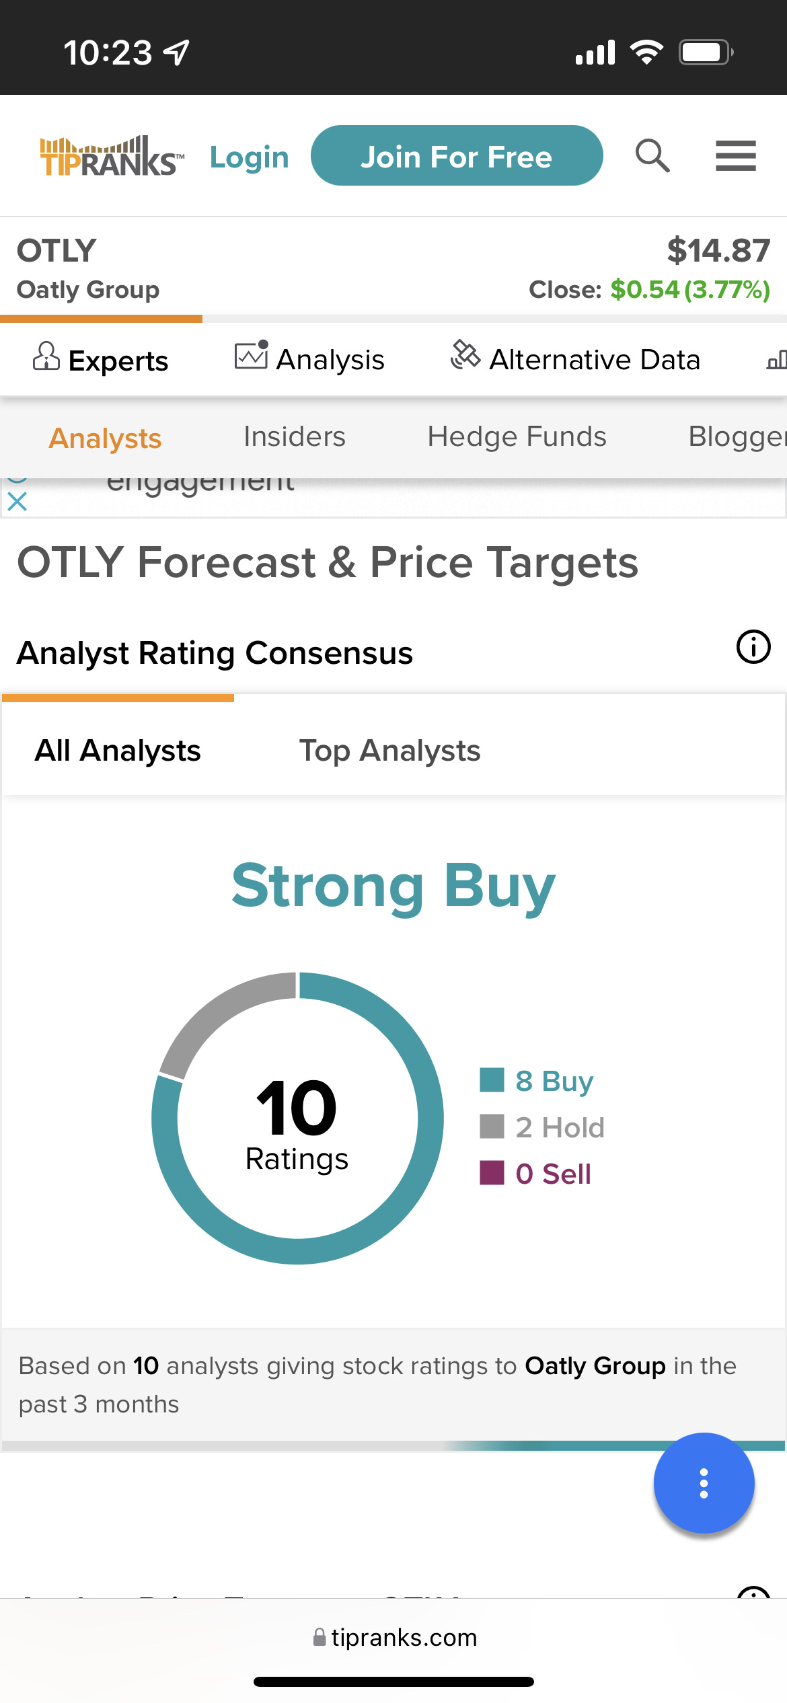Viewport: 787px width, 1703px height.
Task: Close the ad with X icon
Action: tap(17, 501)
